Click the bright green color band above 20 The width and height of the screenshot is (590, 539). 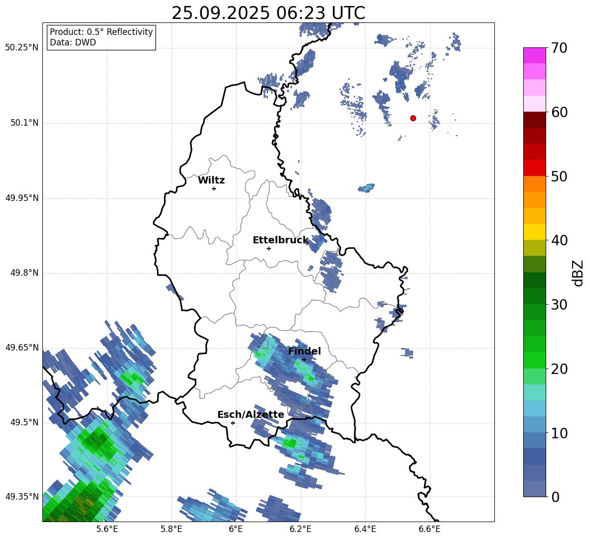tap(535, 360)
